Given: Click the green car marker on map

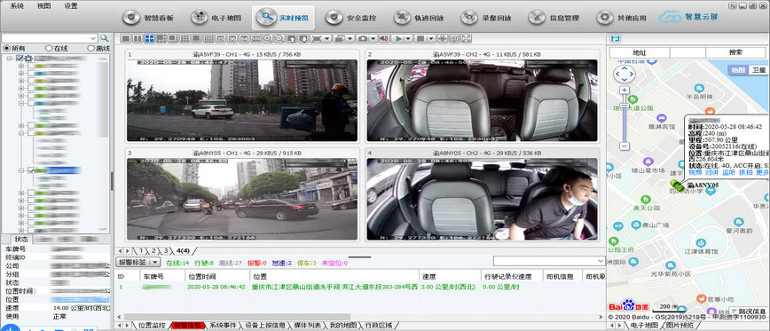Looking at the screenshot, I should click(x=678, y=185).
